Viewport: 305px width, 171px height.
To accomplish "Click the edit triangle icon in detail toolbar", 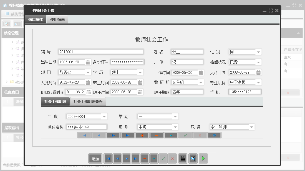I will coord(171,135).
